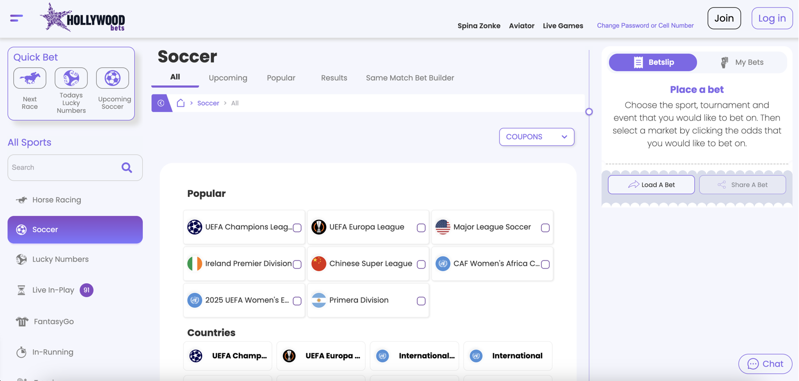Click the Load A Bet button
The height and width of the screenshot is (381, 799).
pos(651,184)
